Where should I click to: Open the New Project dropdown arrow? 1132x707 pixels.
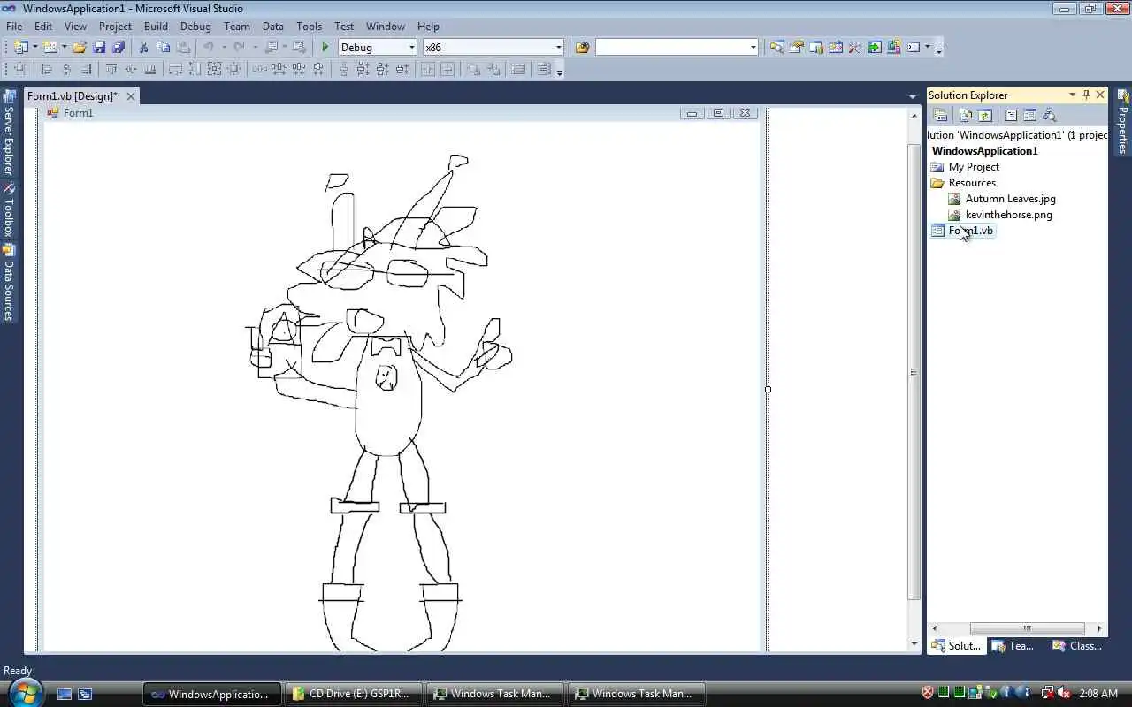34,47
